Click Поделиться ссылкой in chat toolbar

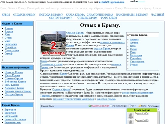point(100,106)
